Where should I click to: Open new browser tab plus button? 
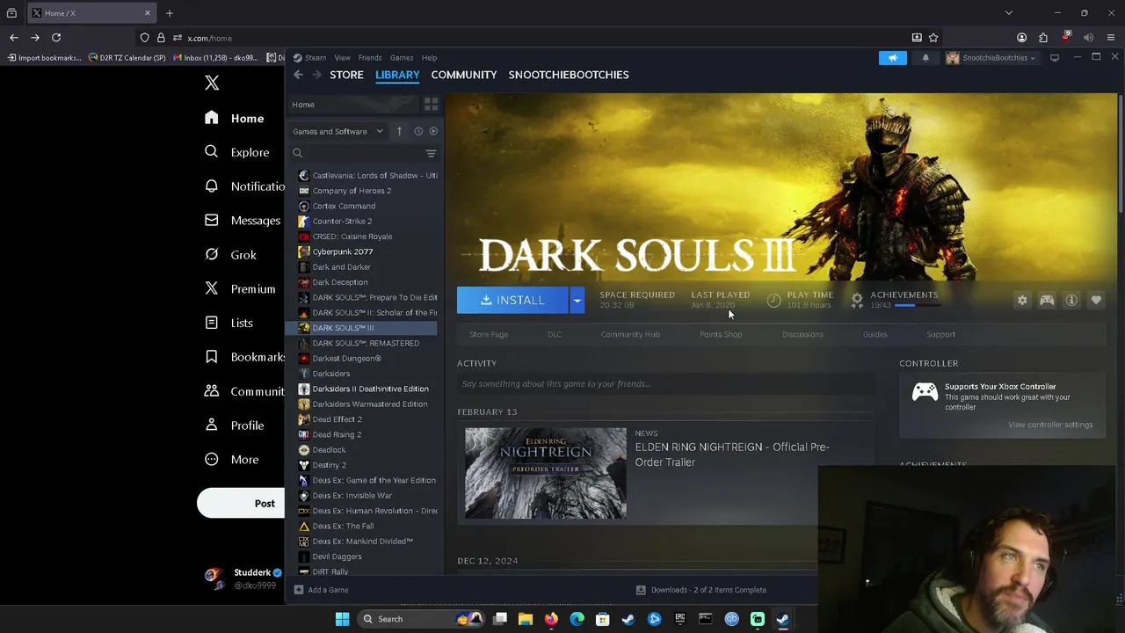pos(170,13)
